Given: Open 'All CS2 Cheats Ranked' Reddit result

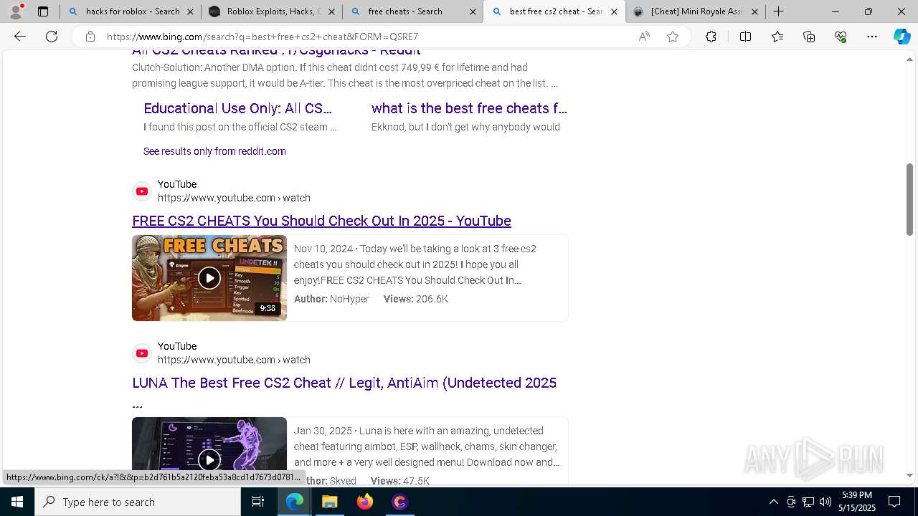Looking at the screenshot, I should [x=276, y=52].
